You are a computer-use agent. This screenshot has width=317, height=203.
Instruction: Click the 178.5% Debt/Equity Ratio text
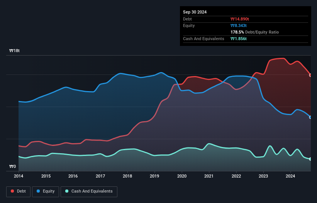254,32
